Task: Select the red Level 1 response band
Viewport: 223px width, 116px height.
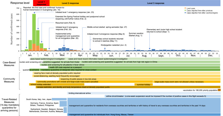Action: tap(41, 3)
